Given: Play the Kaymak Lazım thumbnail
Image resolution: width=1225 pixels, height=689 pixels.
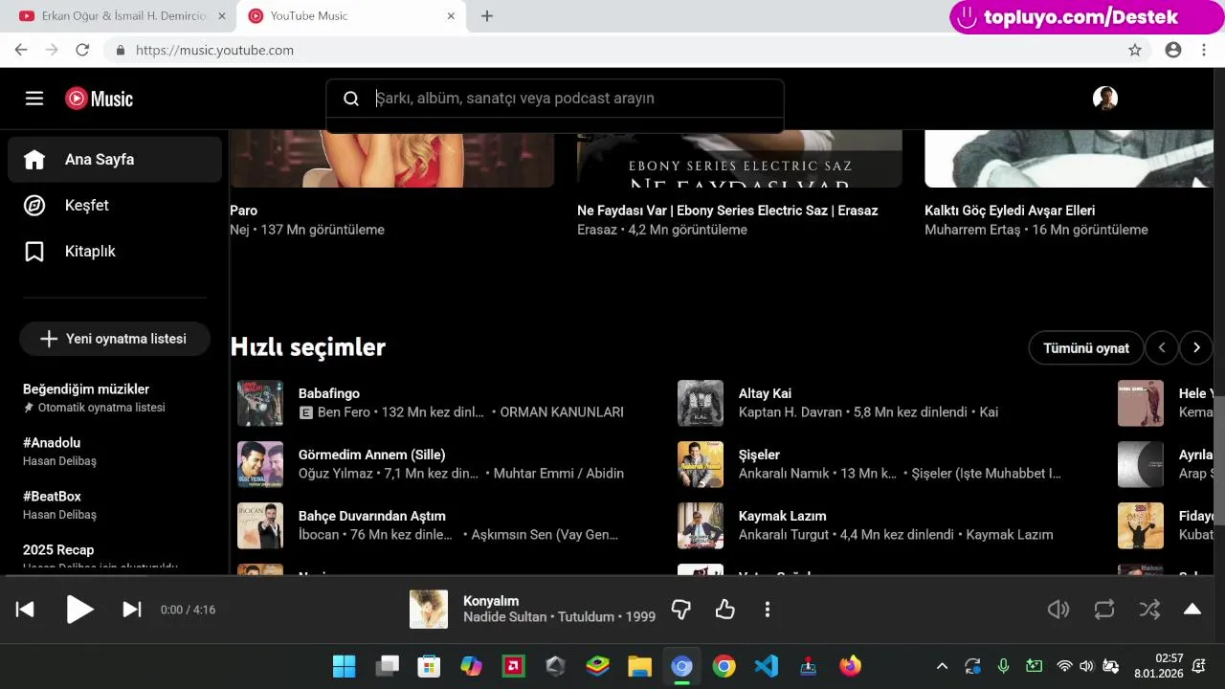Looking at the screenshot, I should [x=701, y=525].
